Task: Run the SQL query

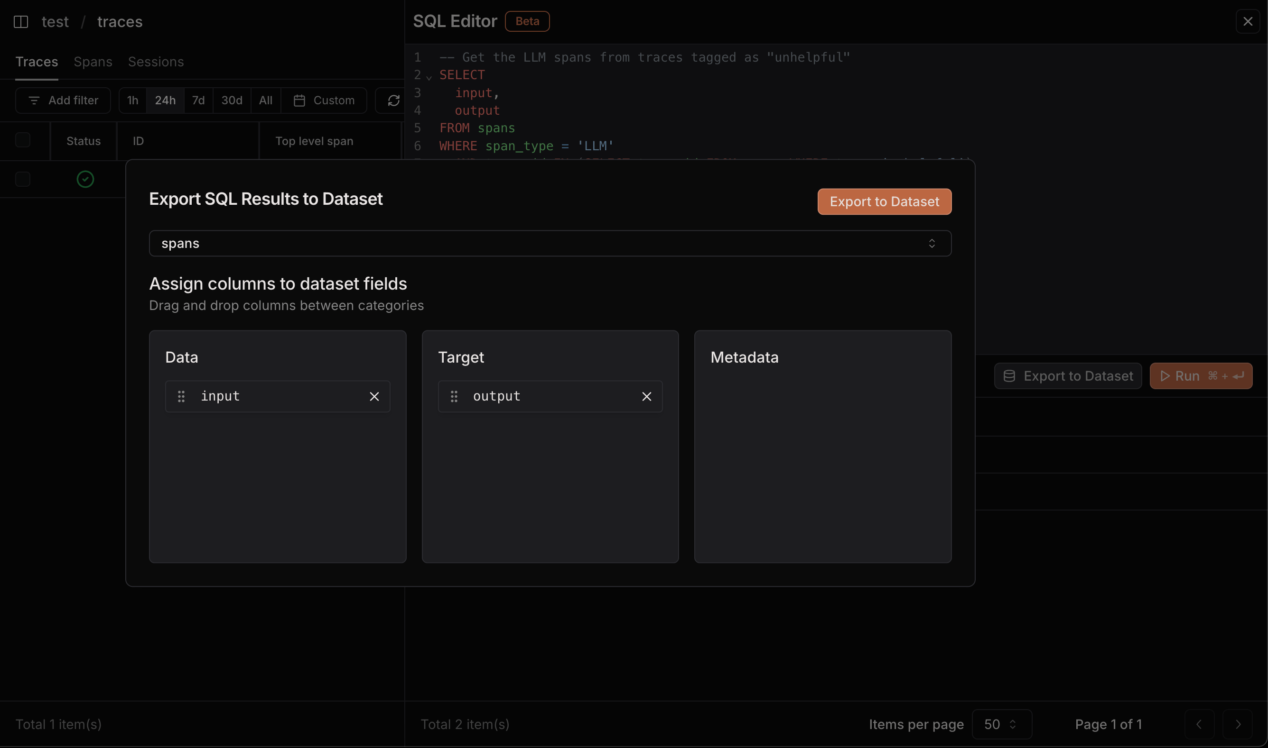Action: 1201,376
